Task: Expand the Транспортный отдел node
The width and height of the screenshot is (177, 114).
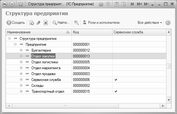Action: tap(21, 91)
